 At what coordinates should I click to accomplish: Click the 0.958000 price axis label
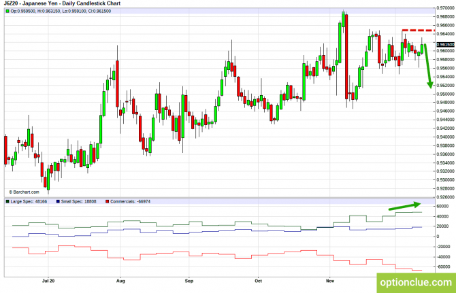click(x=446, y=60)
